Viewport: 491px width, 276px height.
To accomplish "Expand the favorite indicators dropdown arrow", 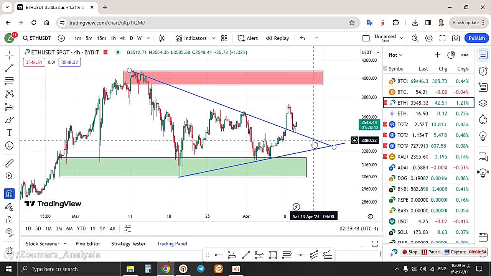I will click(214, 38).
